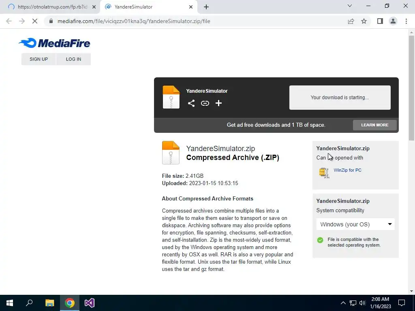Switch to the otnolatrnup.com tab

tap(50, 7)
